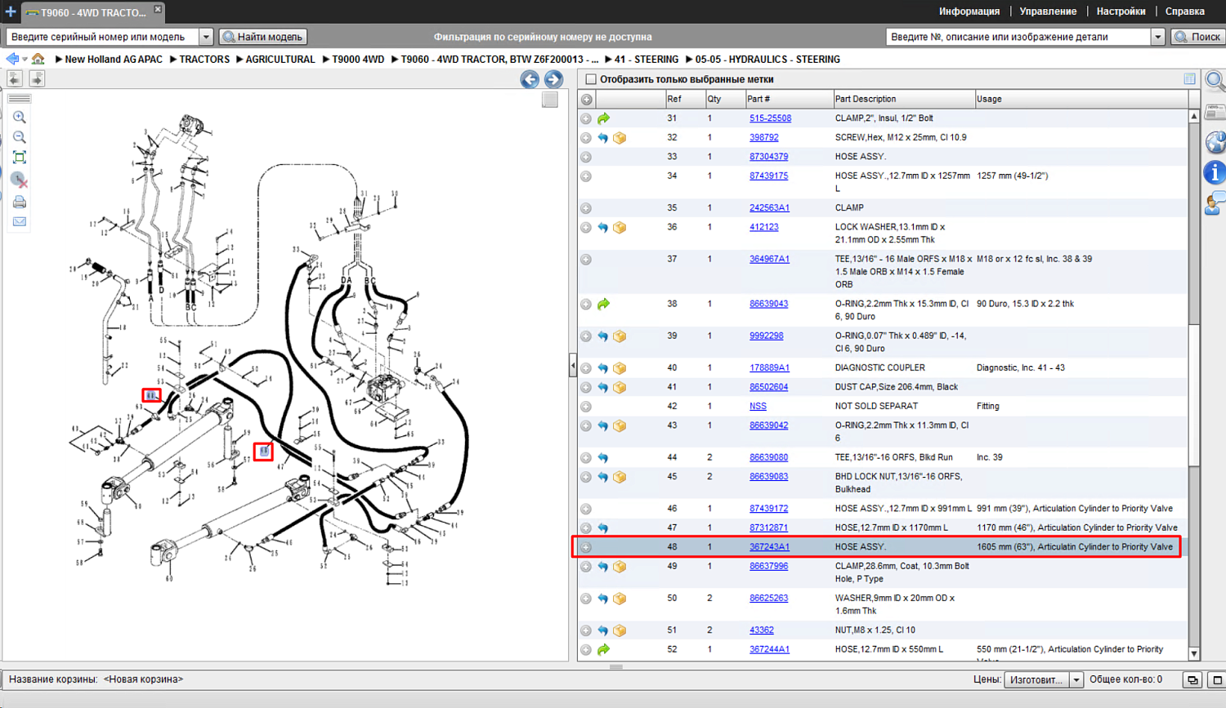The image size is (1226, 708).
Task: Open the Информация menu
Action: point(969,11)
